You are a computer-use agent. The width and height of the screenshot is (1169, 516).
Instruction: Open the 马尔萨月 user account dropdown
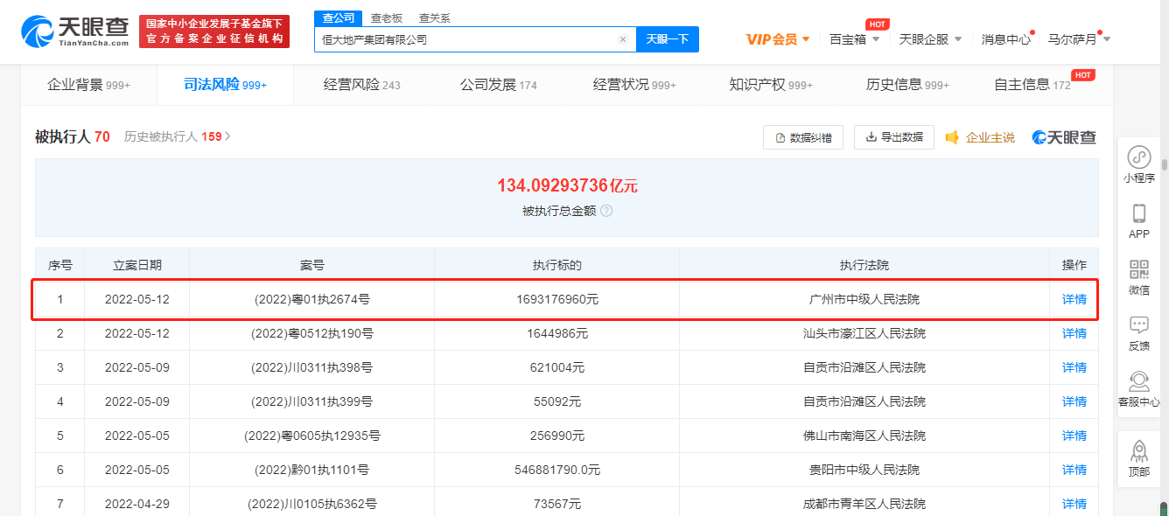1079,39
